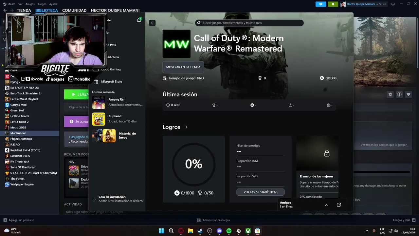The height and width of the screenshot is (236, 419).
Task: Show hidden system tray icons
Action: coord(367,231)
